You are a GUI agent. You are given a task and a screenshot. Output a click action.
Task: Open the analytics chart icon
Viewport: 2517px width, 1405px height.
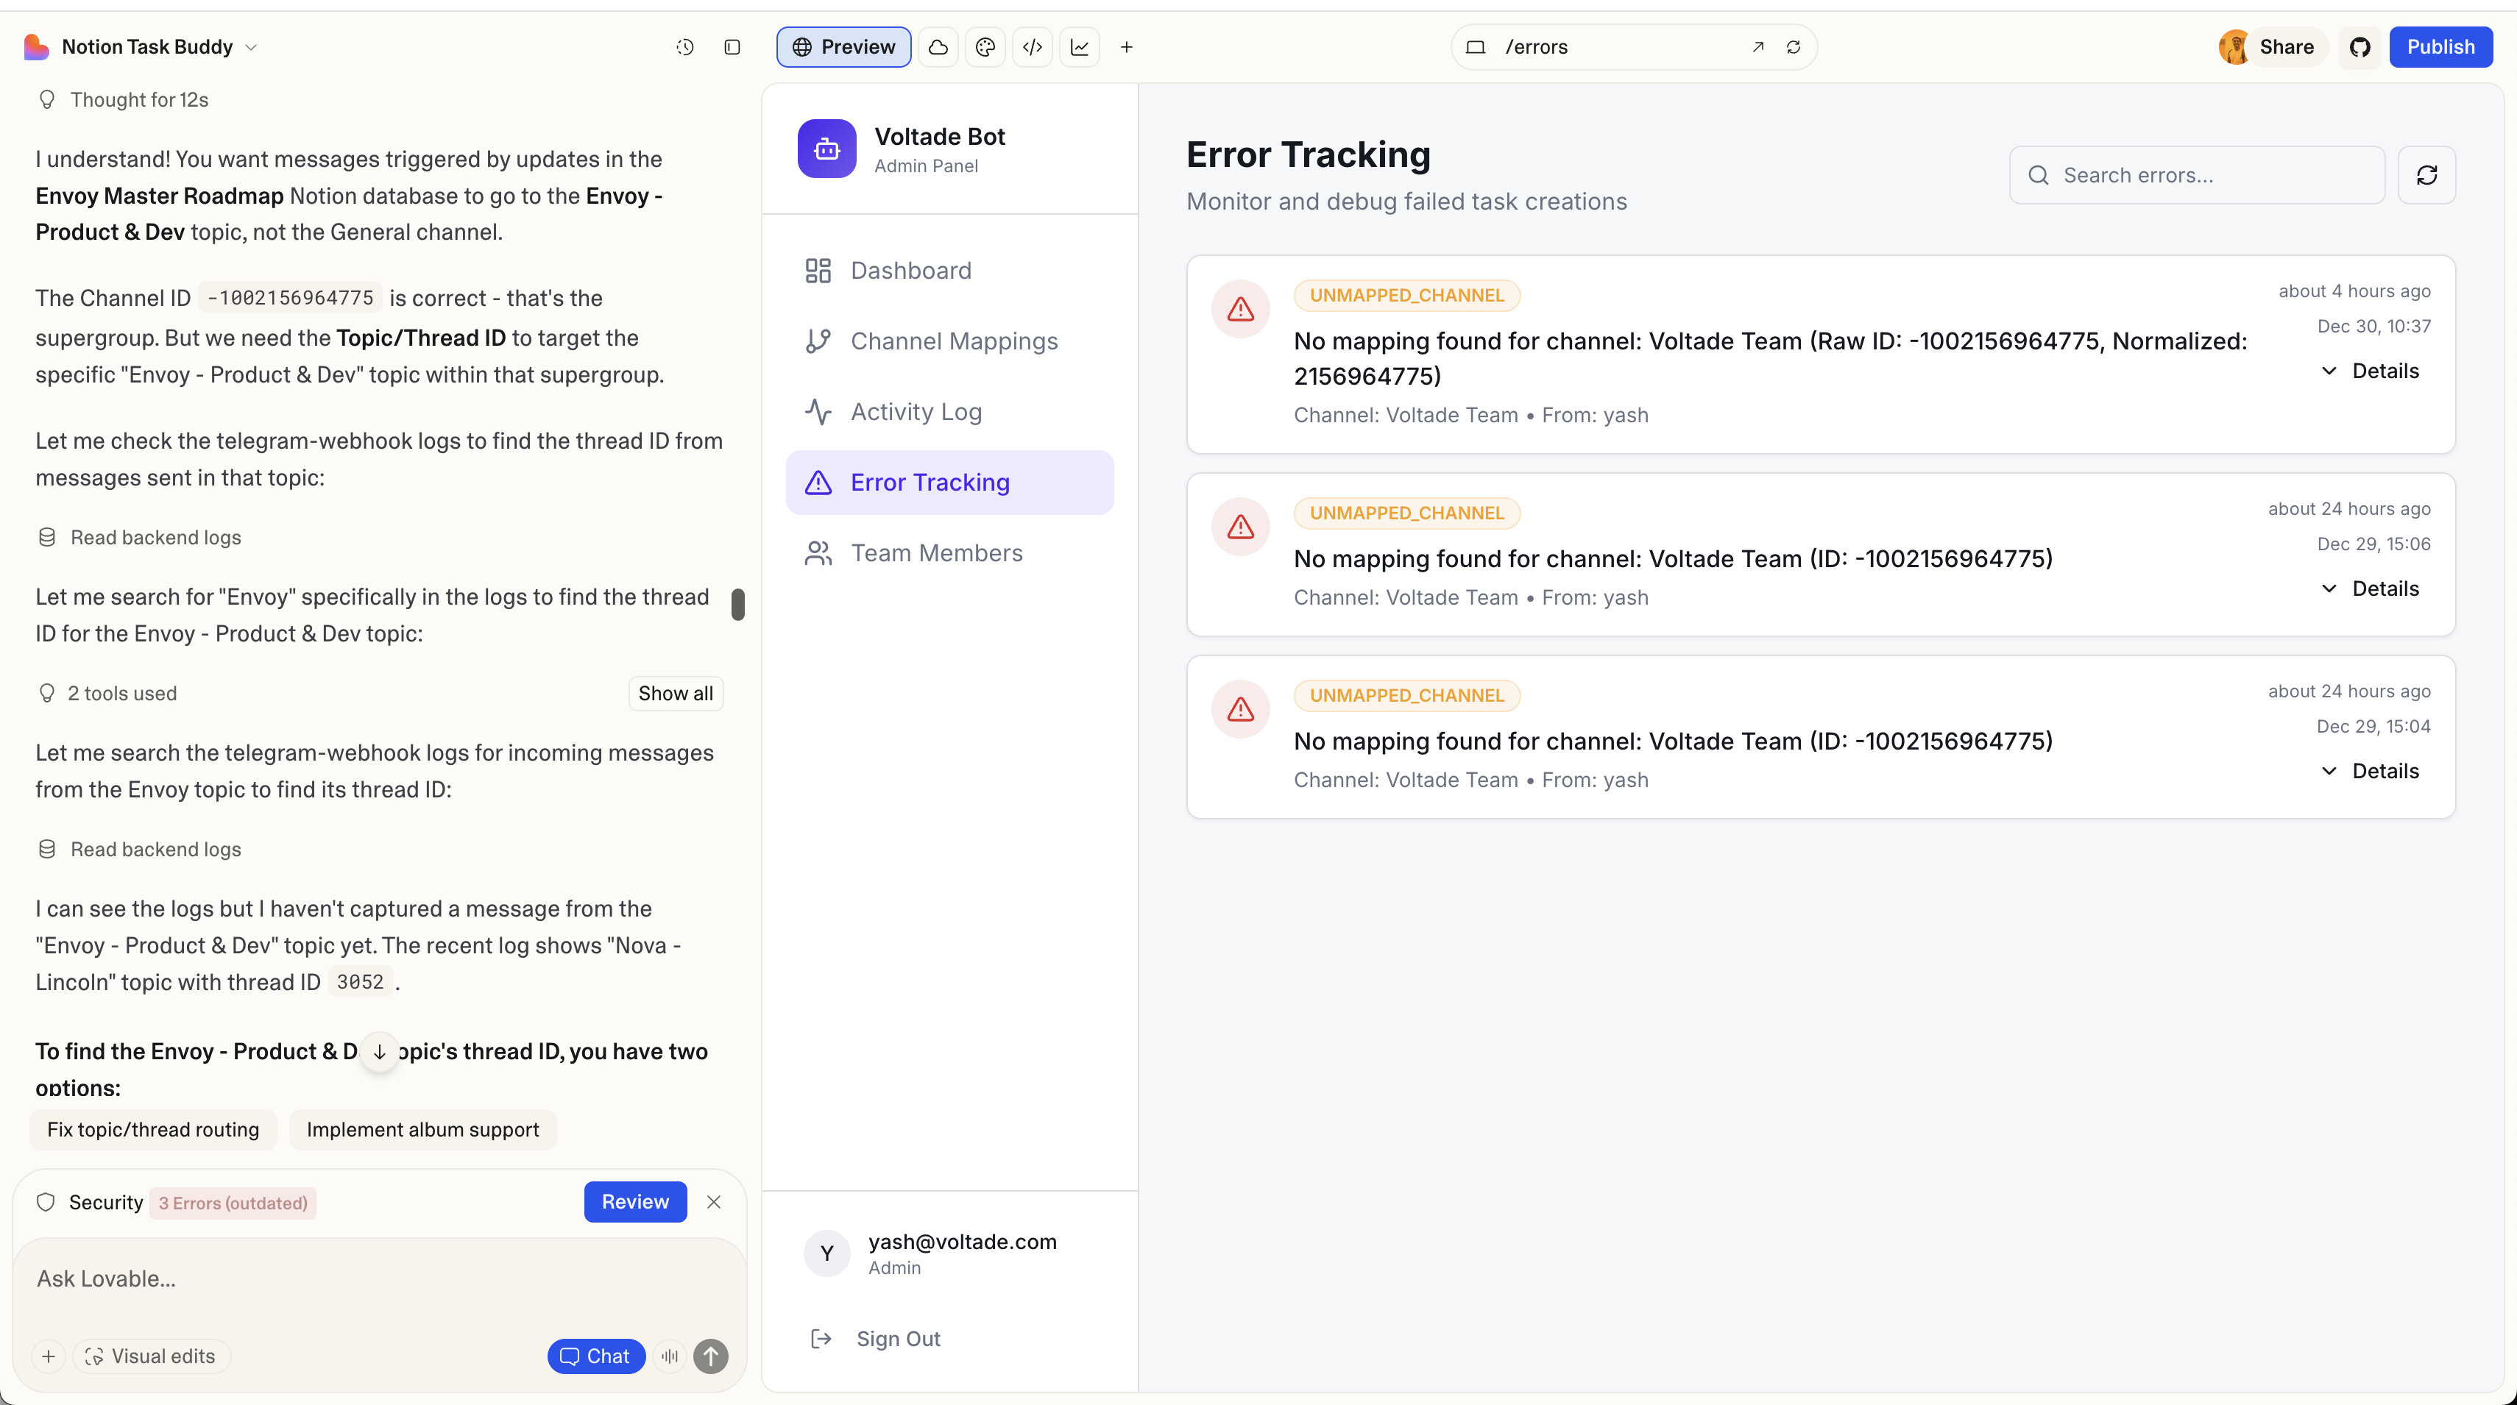[1080, 46]
